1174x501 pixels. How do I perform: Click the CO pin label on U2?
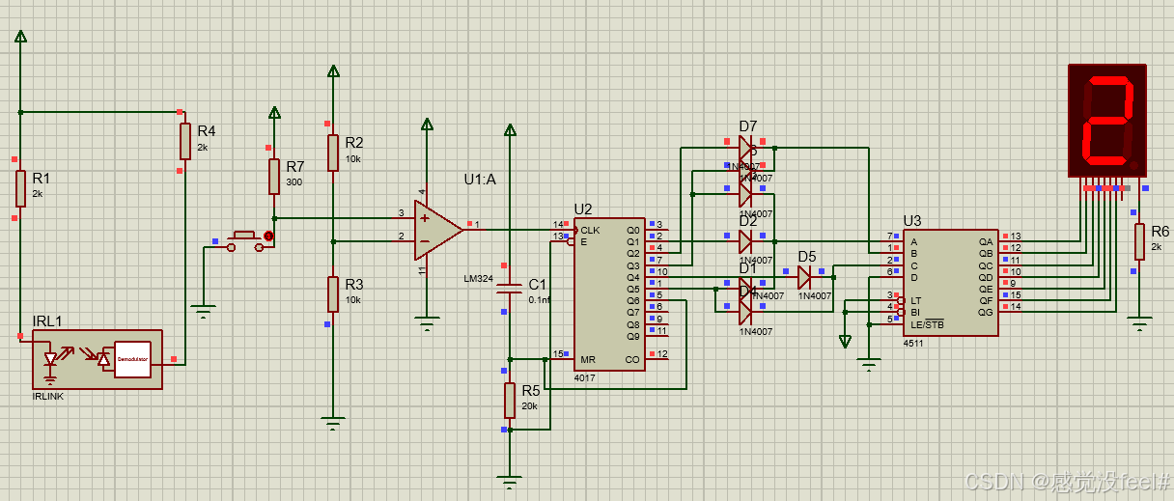(632, 359)
